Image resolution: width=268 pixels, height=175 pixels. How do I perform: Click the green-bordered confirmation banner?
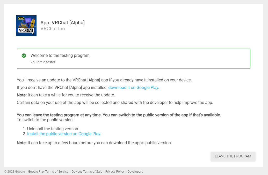coord(134,58)
